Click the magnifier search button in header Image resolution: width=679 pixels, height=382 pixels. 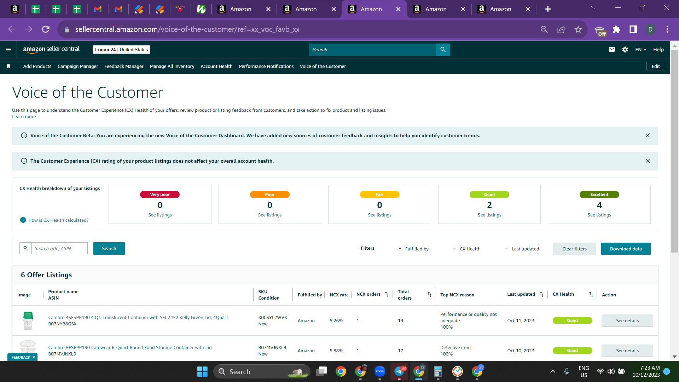click(443, 50)
